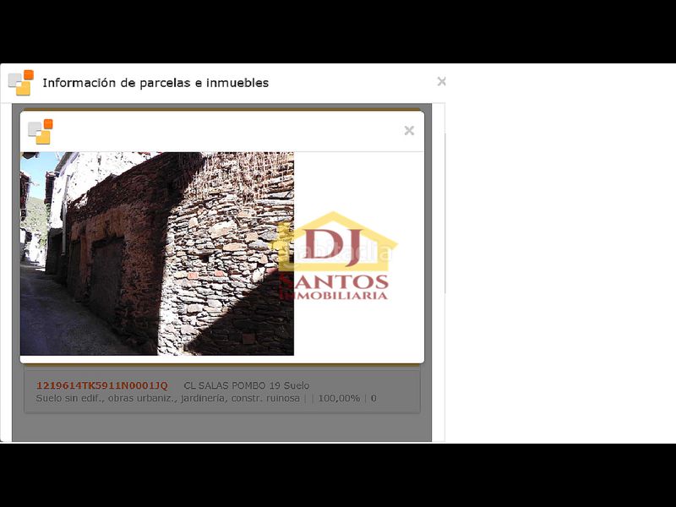Click the dialog's vertical scrollbar

pyautogui.click(x=445, y=214)
